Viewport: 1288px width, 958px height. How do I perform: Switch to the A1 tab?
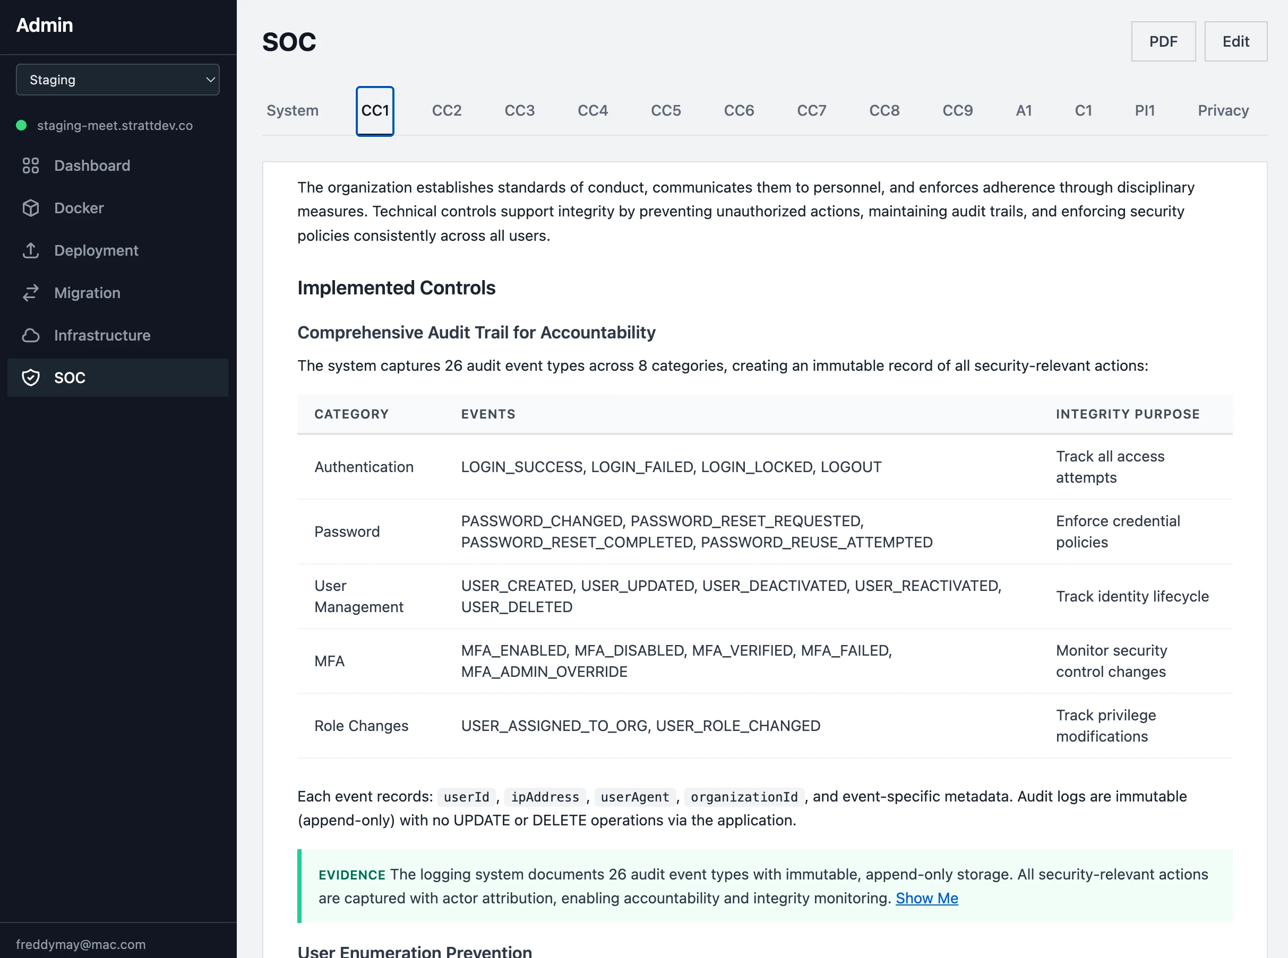(x=1024, y=111)
